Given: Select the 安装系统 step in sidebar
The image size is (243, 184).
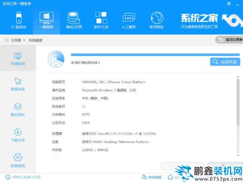Looking at the screenshot, I should [18, 161].
